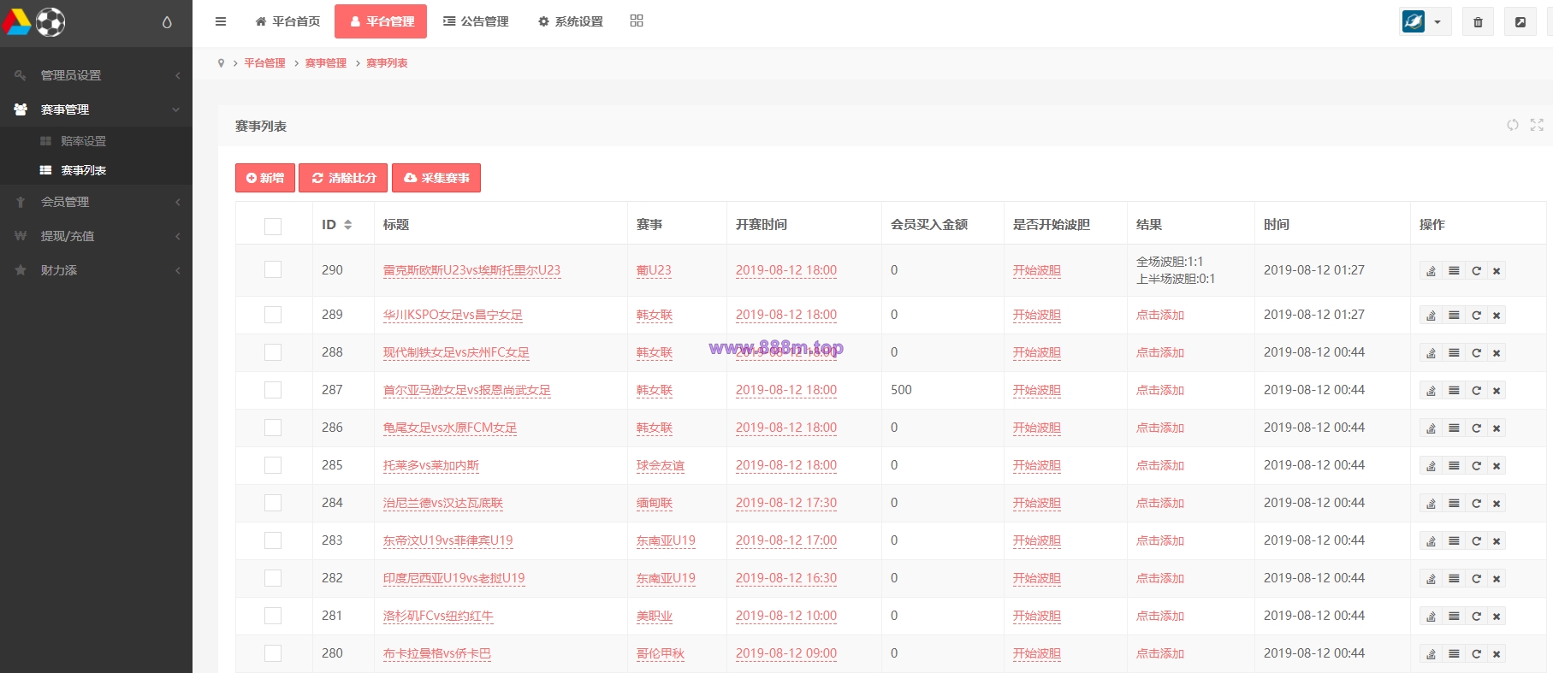Screen dimensions: 1553x673
Task: Toggle the select-all checkbox in the table header
Action: pos(273,227)
